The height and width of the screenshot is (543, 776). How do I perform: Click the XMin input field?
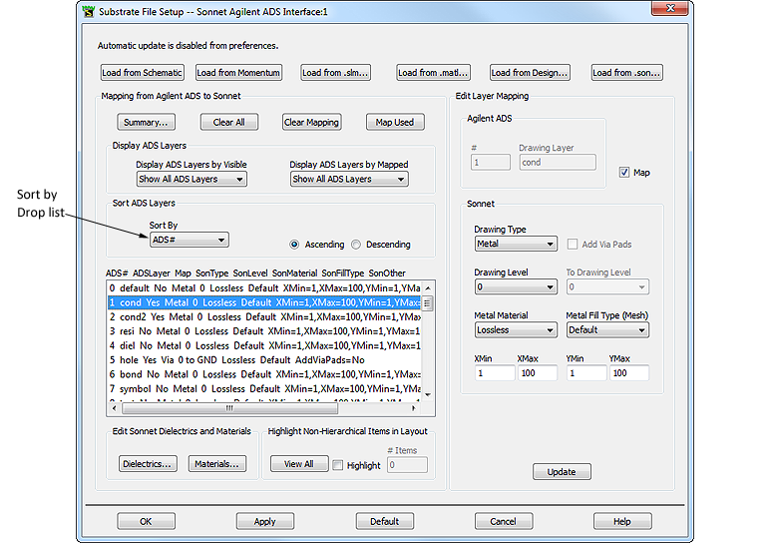[x=495, y=373]
